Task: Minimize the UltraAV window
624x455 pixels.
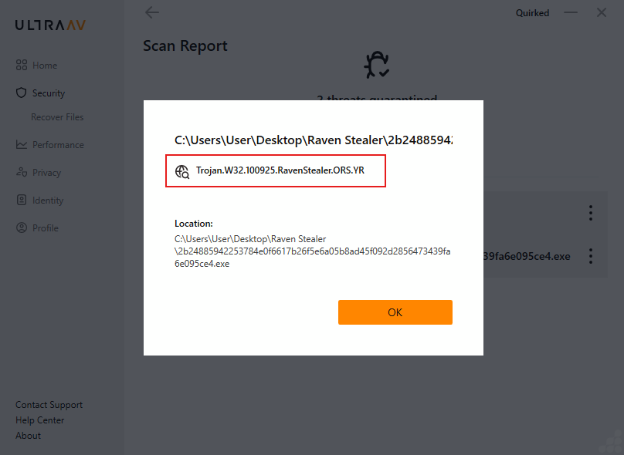Action: (571, 13)
